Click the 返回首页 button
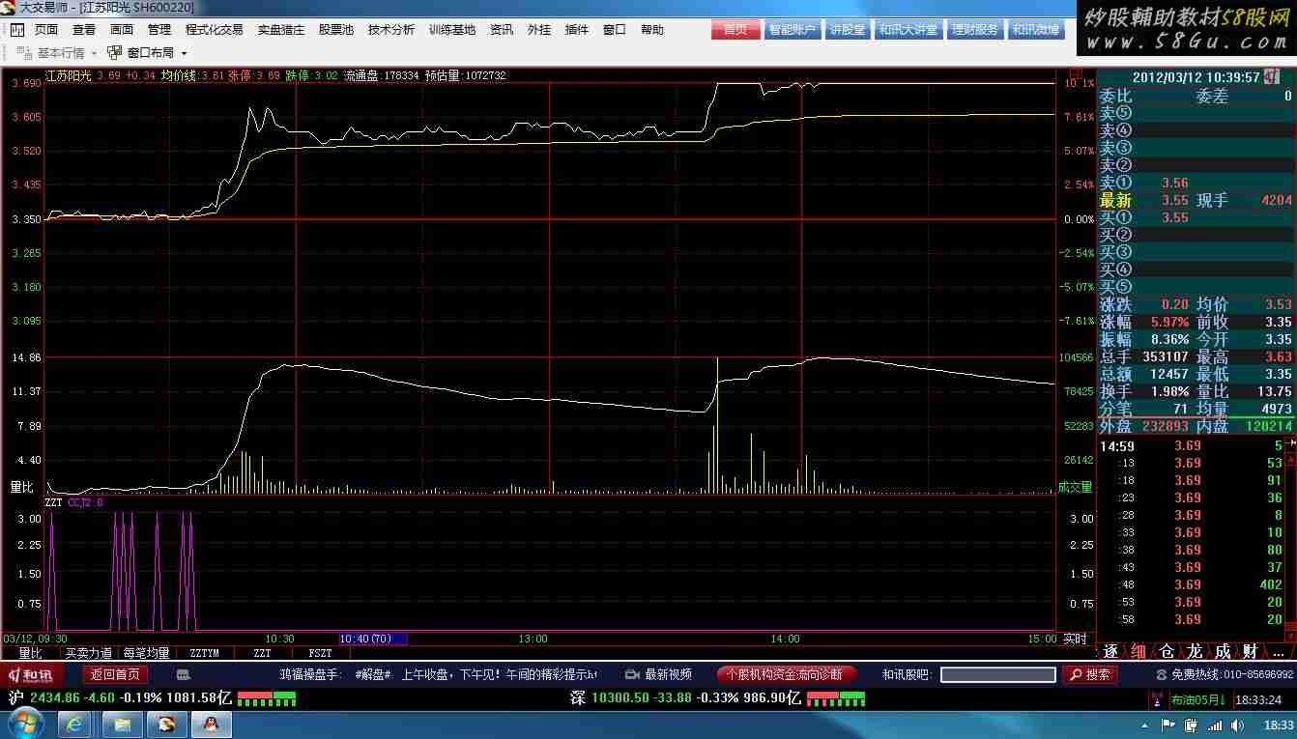Screen dimensions: 1297x739 pos(116,674)
